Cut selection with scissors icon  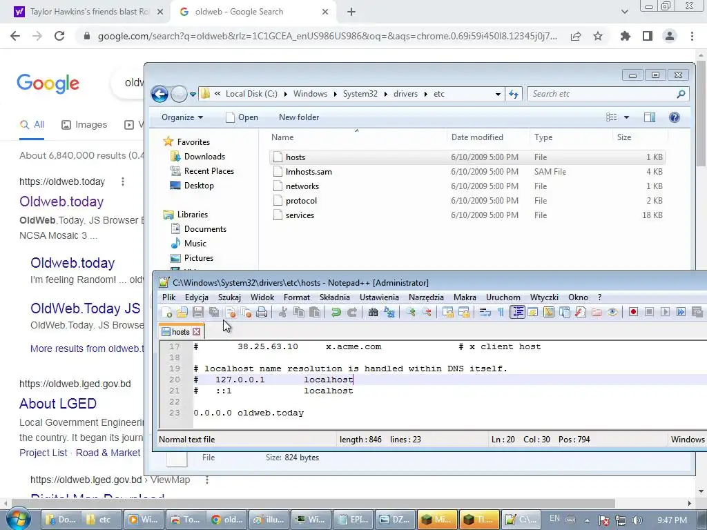pos(282,312)
